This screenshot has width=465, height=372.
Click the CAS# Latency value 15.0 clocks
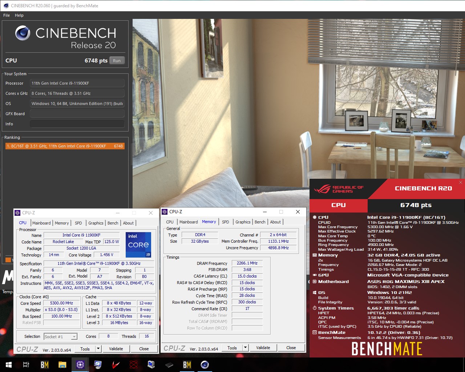pyautogui.click(x=247, y=276)
